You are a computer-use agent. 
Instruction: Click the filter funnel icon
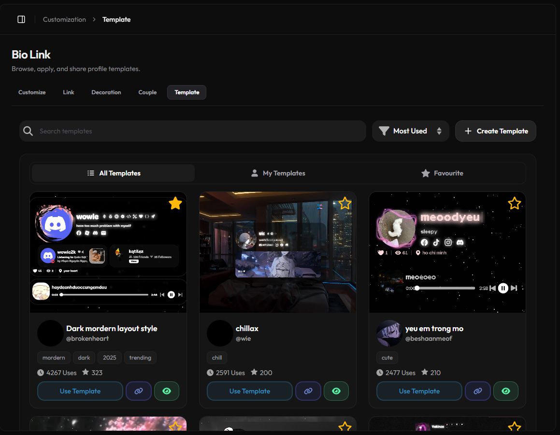pyautogui.click(x=384, y=131)
